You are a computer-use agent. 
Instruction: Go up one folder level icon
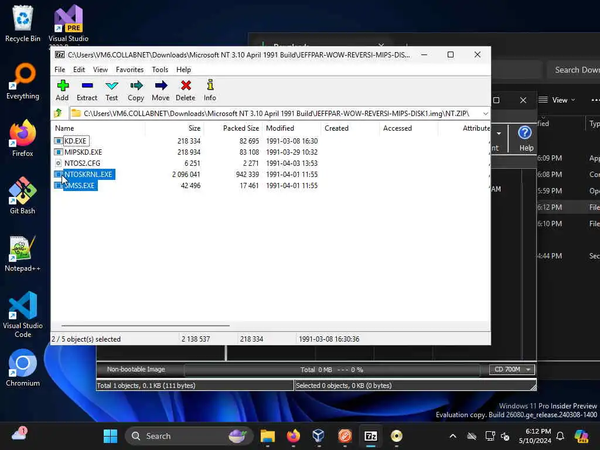[x=58, y=113]
